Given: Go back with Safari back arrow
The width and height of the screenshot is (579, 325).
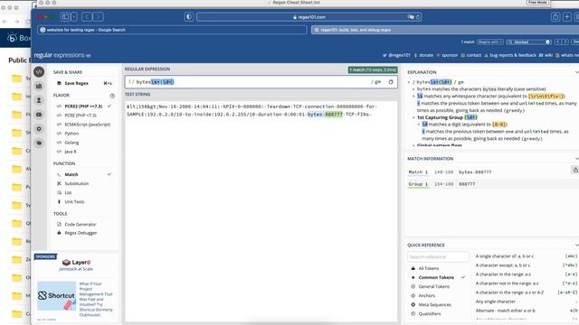Looking at the screenshot, I should (x=87, y=17).
